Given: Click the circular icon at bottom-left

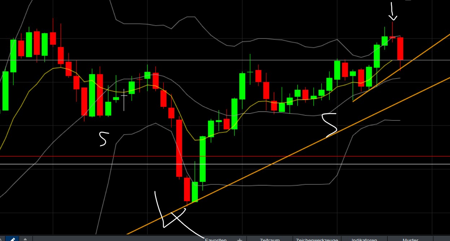Looking at the screenshot, I should click(1, 238).
